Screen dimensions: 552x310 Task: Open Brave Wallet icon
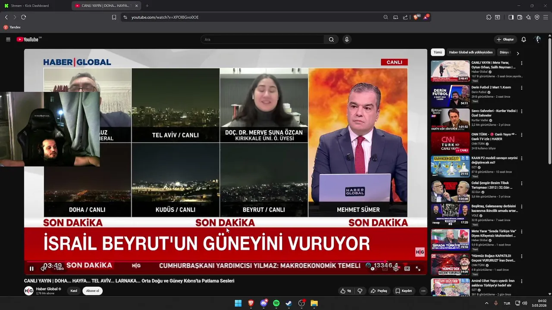(520, 17)
